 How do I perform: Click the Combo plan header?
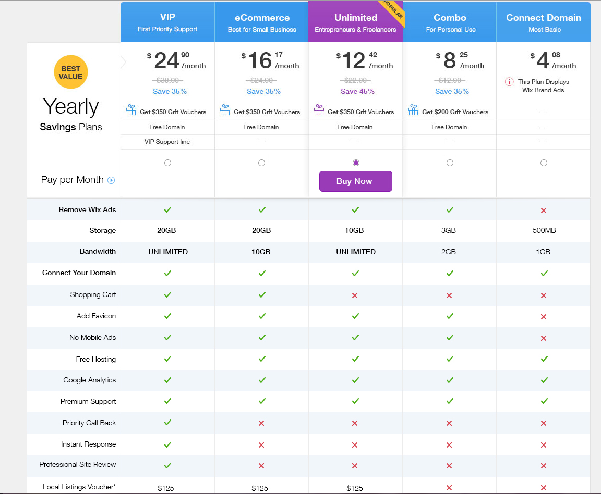coord(450,22)
